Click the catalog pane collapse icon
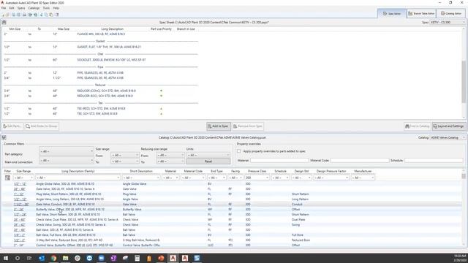 [x=4, y=137]
